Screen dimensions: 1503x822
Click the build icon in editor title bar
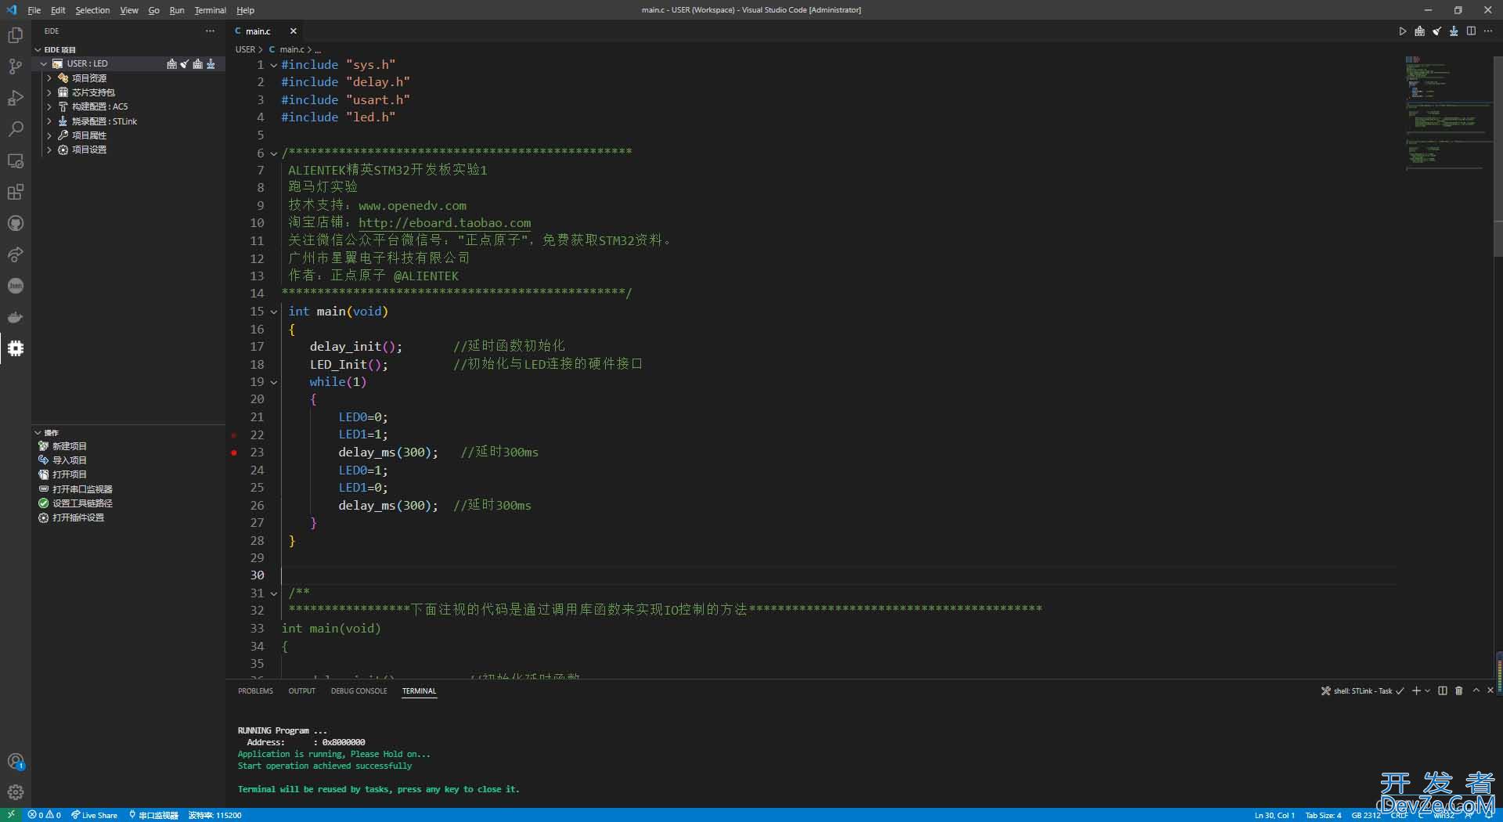tap(1419, 31)
